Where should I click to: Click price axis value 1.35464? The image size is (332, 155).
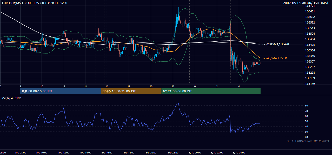(310, 39)
